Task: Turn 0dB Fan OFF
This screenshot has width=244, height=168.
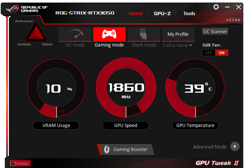Action: click(209, 53)
